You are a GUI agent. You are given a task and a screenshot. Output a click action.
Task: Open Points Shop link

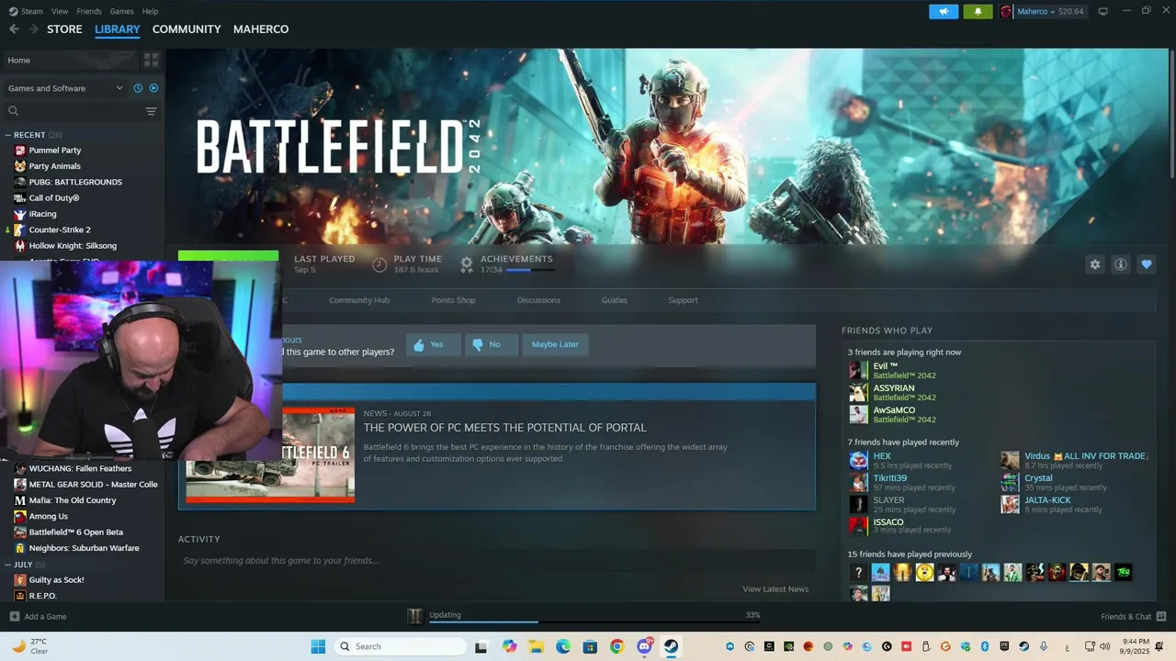click(x=454, y=300)
